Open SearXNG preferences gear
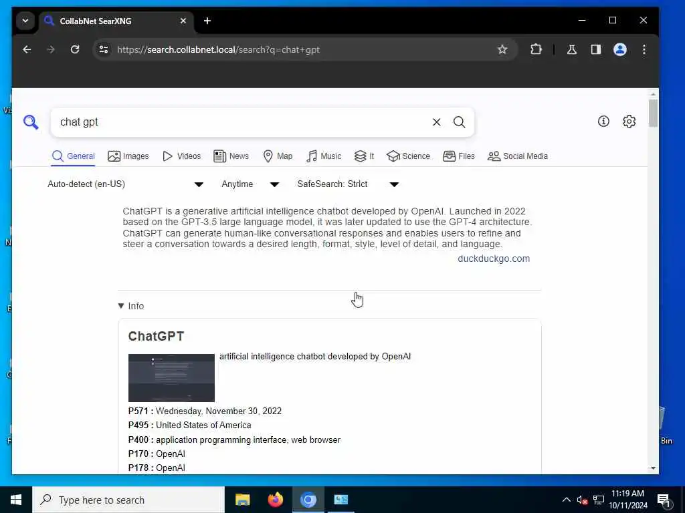Screen dimensions: 685x513 (629, 122)
